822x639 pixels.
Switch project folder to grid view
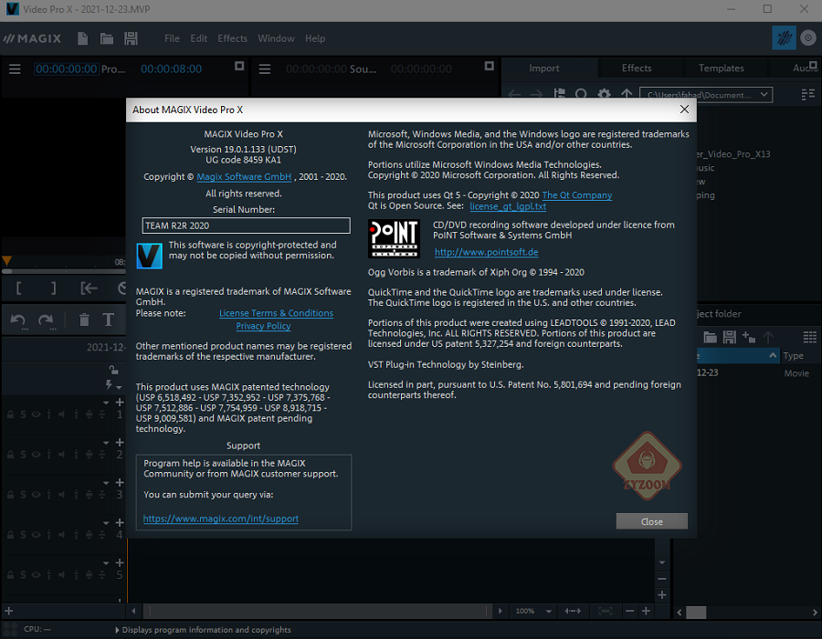coord(809,338)
